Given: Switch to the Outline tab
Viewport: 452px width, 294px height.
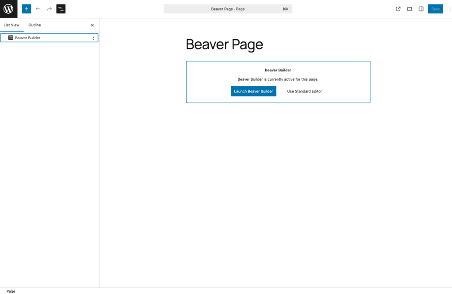Looking at the screenshot, I should (34, 25).
